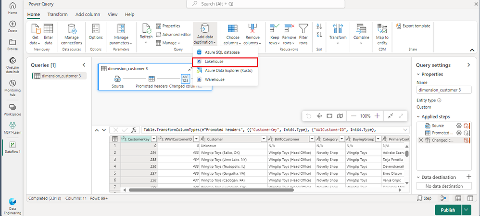This screenshot has height=216, width=480.
Task: Open Manage connections
Action: pyautogui.click(x=72, y=34)
